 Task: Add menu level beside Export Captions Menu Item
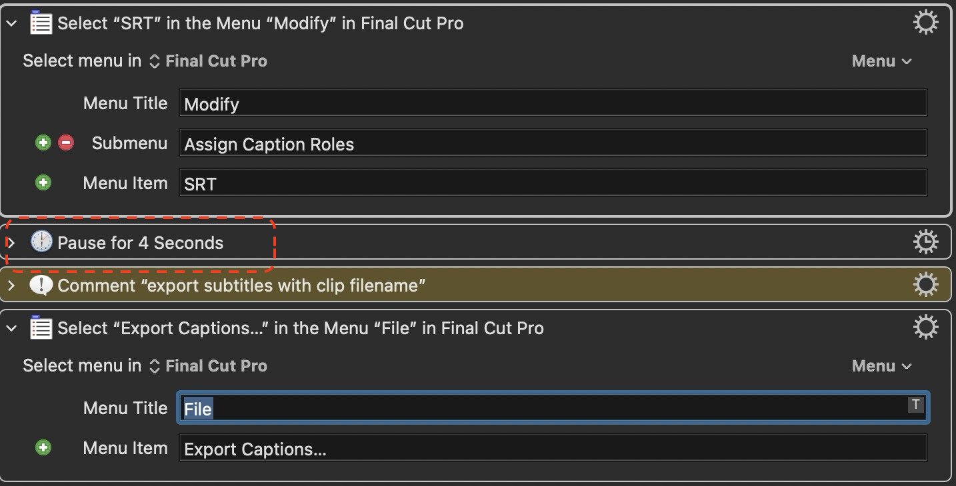[43, 447]
